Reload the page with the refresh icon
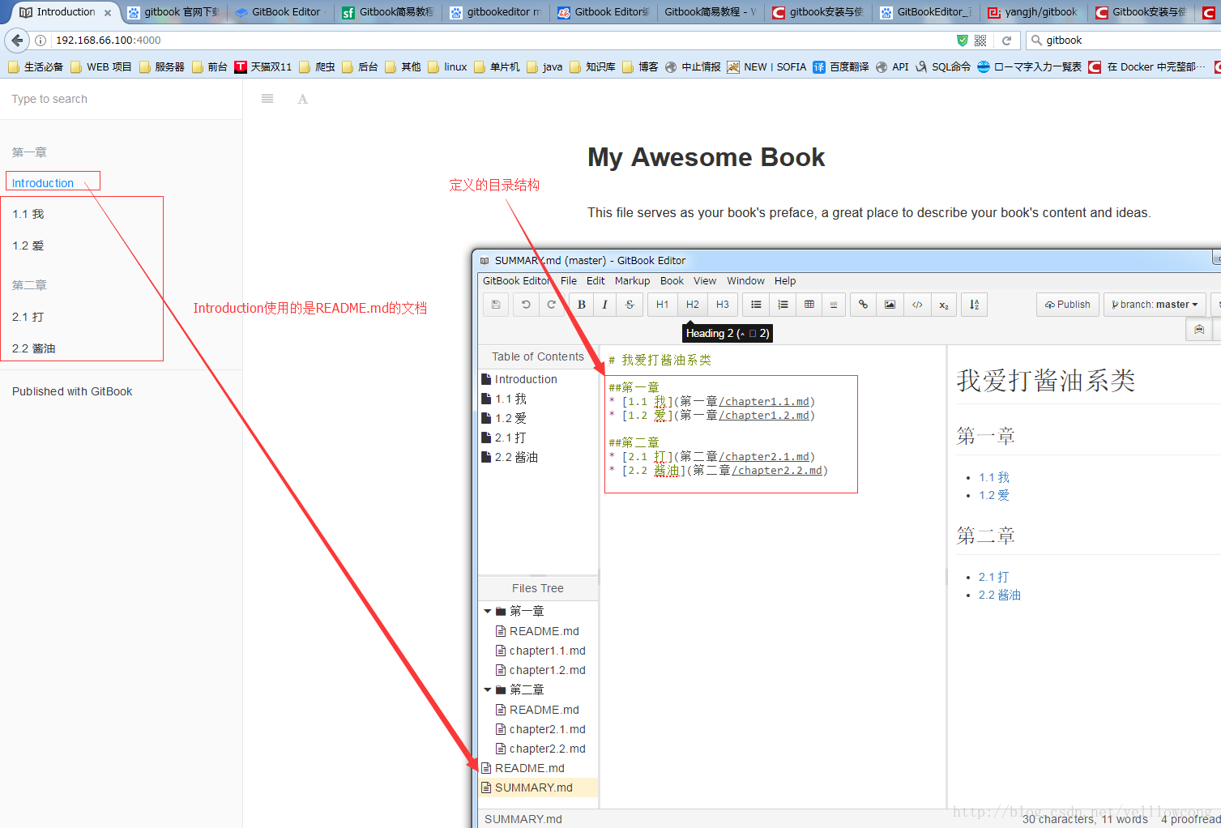Image resolution: width=1221 pixels, height=828 pixels. click(x=1007, y=41)
